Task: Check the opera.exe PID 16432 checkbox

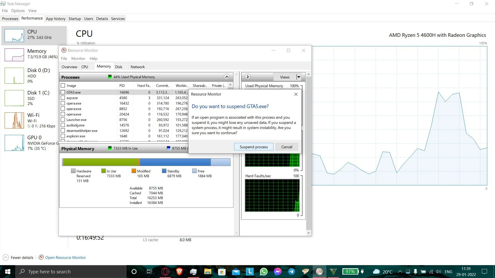Action: (63, 103)
